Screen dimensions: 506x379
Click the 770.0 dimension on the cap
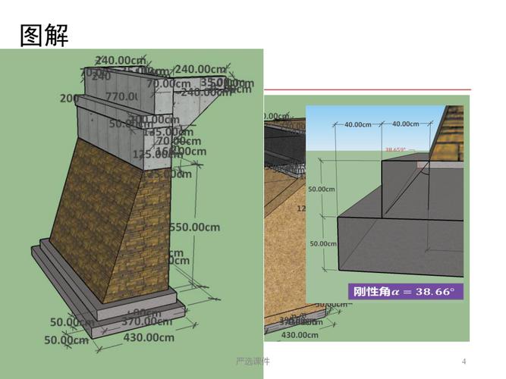(x=120, y=97)
